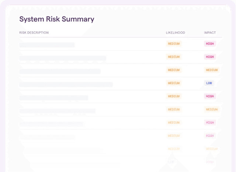Click eighth row's High impact badge
Screen dimensions: 236x172
(x=210, y=136)
